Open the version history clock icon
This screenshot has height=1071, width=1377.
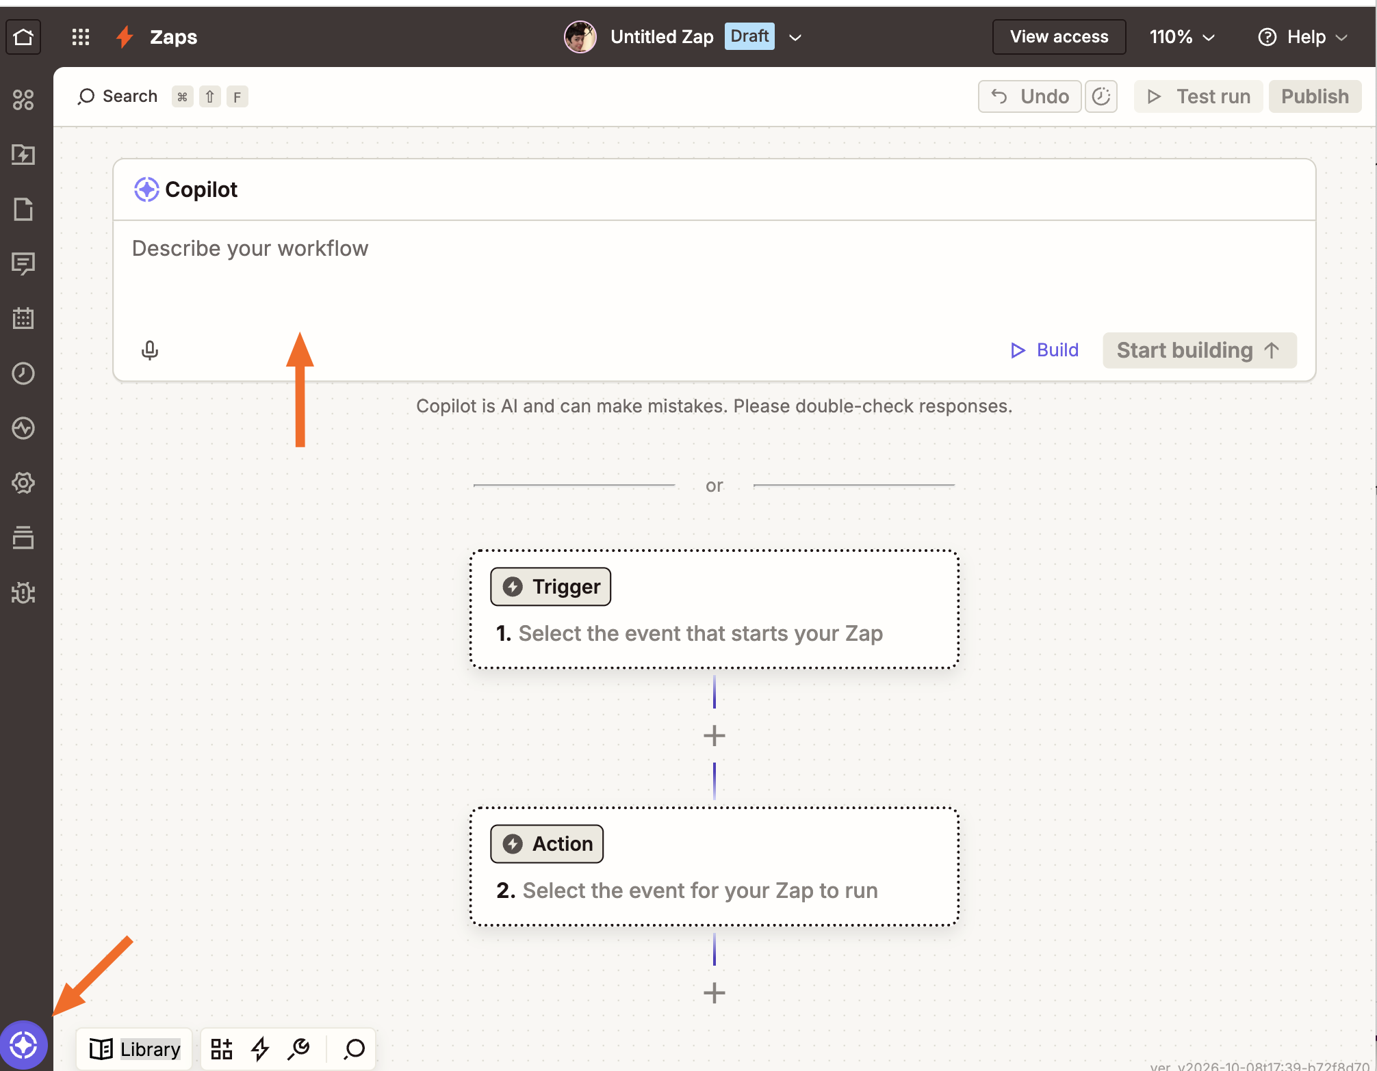[1101, 96]
